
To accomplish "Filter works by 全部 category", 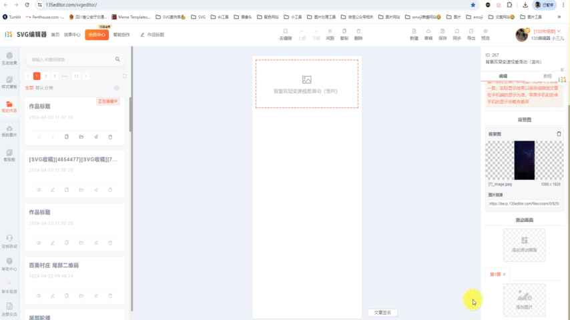I will pos(29,88).
